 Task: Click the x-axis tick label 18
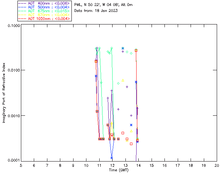[191, 166]
